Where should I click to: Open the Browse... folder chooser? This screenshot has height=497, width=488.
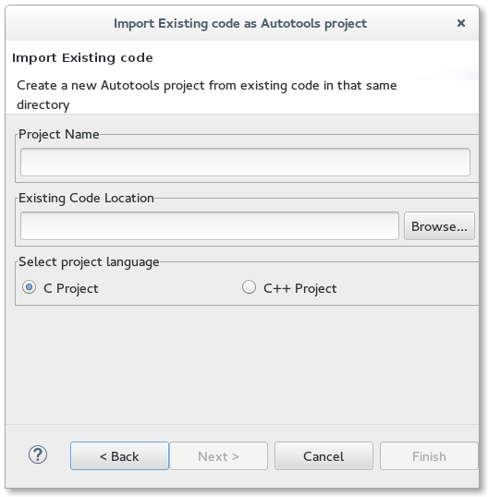(439, 226)
